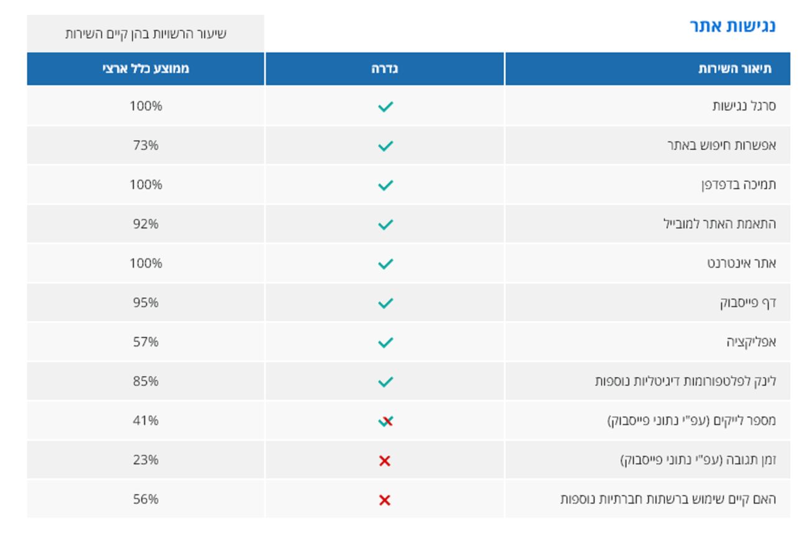Click the checkmark for לינק לפלטפורמות דיגיטליות נוספות
Viewport: 810px width, 557px height.
(385, 381)
